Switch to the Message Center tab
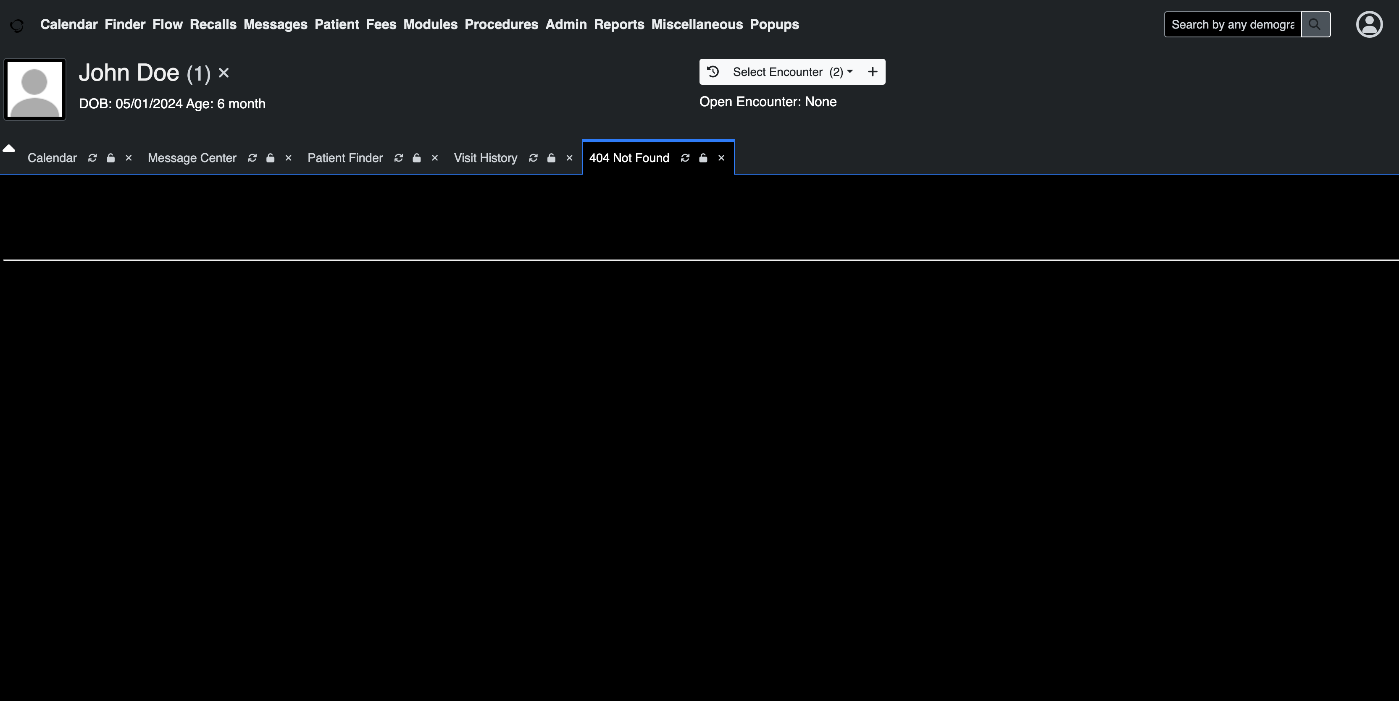 tap(192, 158)
